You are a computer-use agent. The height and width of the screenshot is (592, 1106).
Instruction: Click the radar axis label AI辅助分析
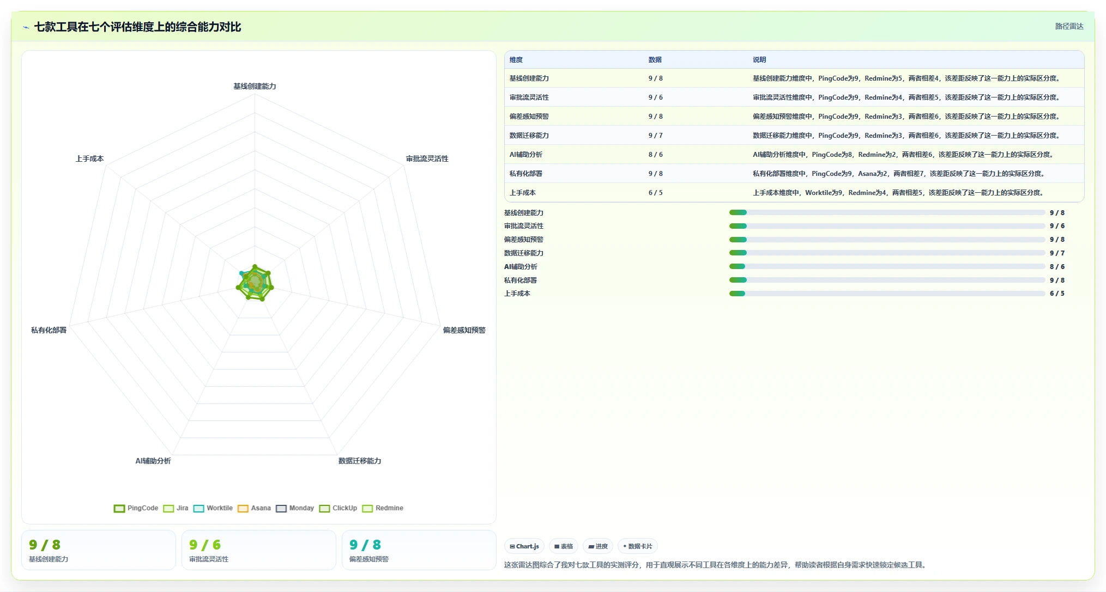(x=153, y=461)
